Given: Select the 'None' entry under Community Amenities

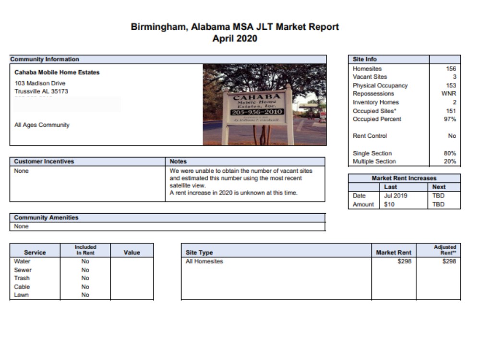Looking at the screenshot, I should (x=21, y=226).
